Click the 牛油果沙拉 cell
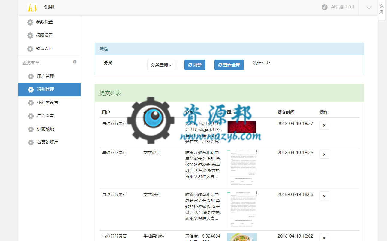The width and height of the screenshot is (387, 241). point(154,236)
